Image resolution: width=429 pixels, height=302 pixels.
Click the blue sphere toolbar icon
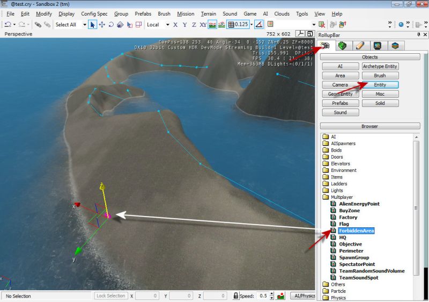(x=401, y=24)
